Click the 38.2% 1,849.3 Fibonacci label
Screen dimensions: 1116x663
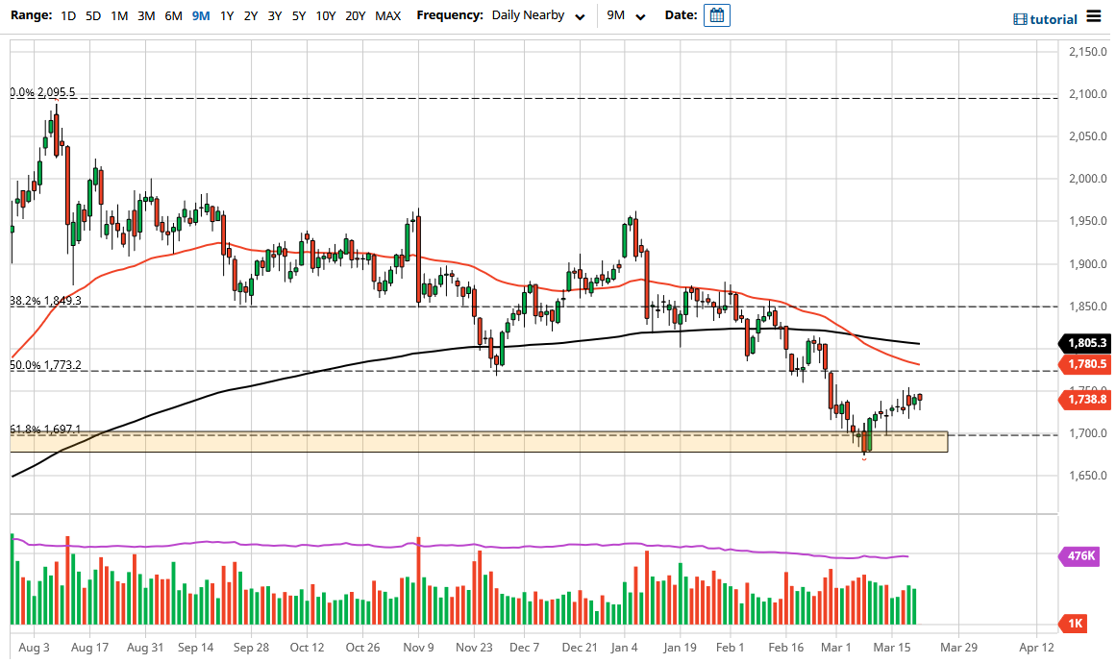point(45,301)
